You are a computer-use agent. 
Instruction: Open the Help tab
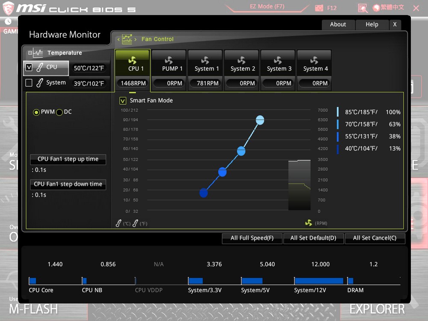click(x=372, y=24)
